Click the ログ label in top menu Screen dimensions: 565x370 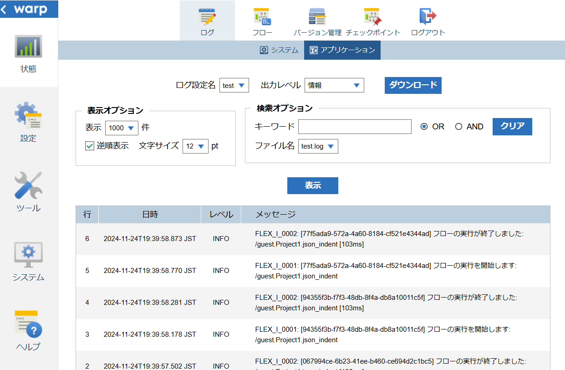(x=207, y=33)
